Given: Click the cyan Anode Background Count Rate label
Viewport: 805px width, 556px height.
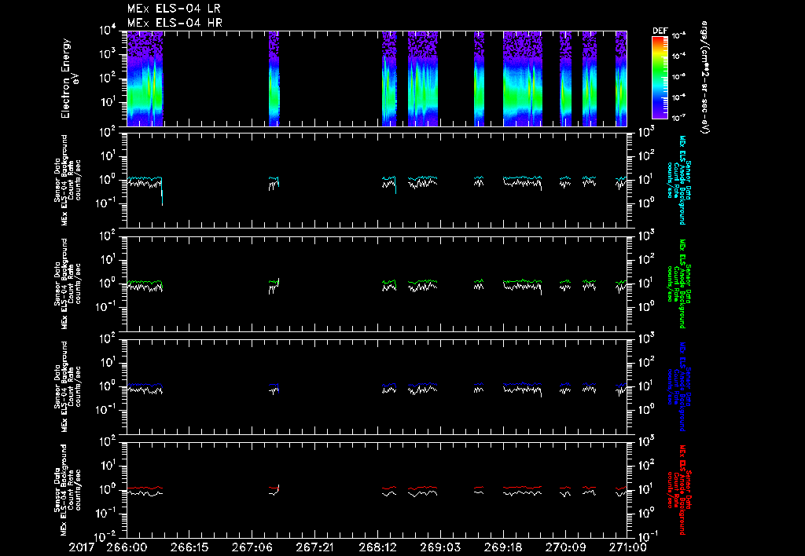Looking at the screenshot, I should (x=678, y=180).
